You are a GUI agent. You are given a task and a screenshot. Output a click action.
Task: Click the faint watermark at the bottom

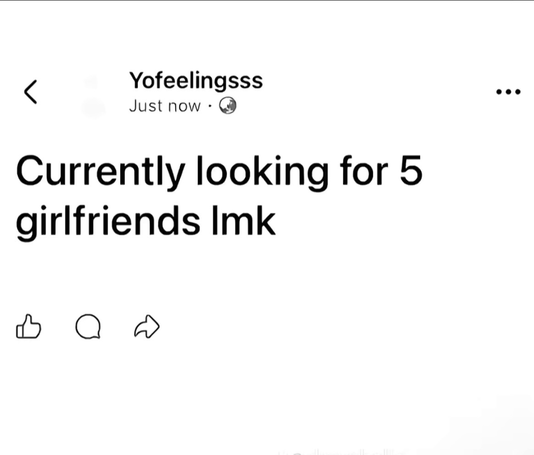click(340, 452)
